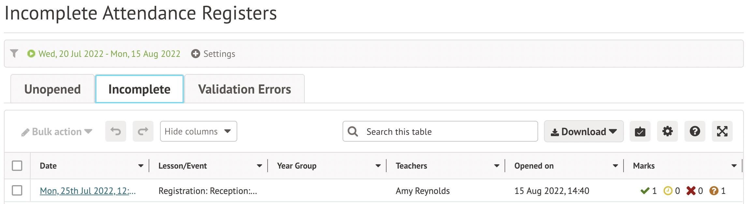Open the Hide columns dropdown
This screenshot has height=204, width=749.
pos(198,132)
